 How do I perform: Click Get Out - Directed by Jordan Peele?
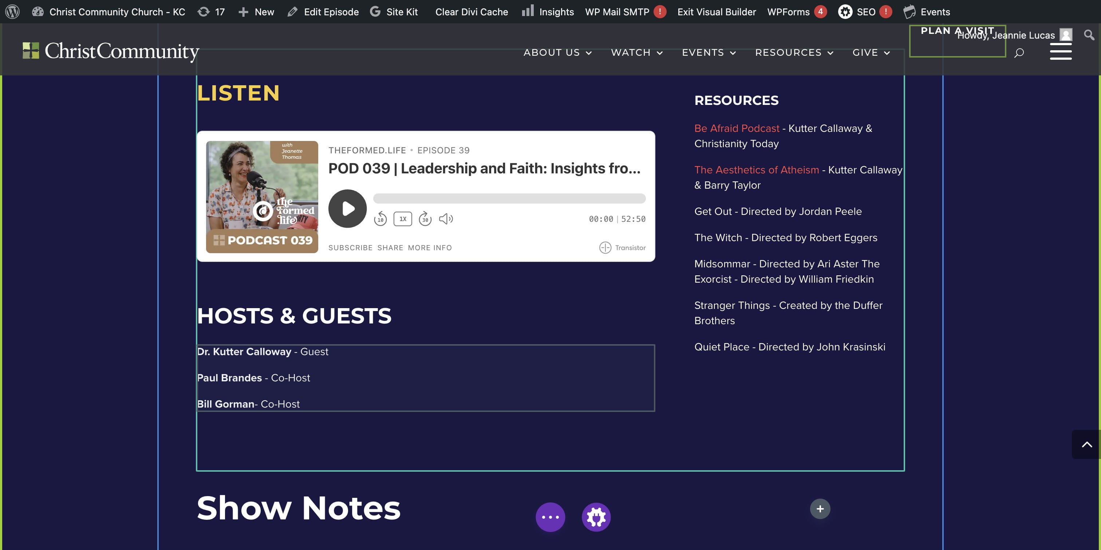778,211
